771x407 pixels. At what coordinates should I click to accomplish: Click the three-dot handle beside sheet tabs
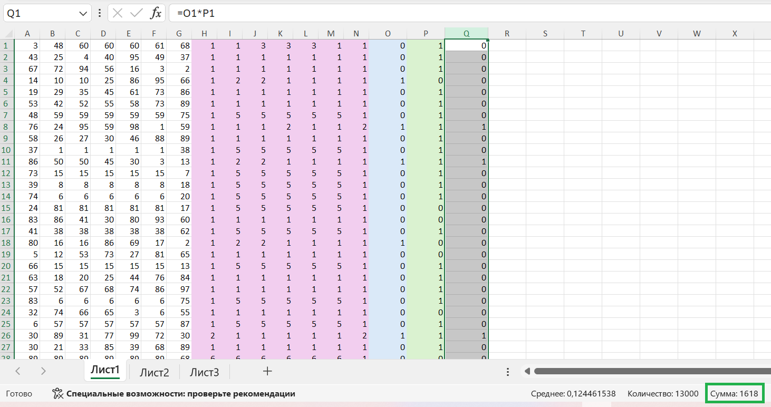coord(507,372)
